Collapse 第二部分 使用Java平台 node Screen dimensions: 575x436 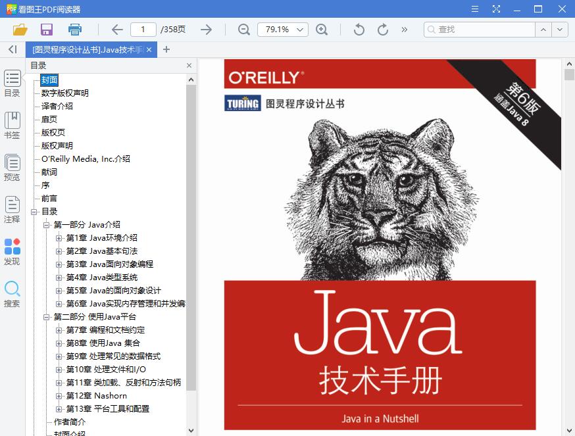click(x=46, y=317)
